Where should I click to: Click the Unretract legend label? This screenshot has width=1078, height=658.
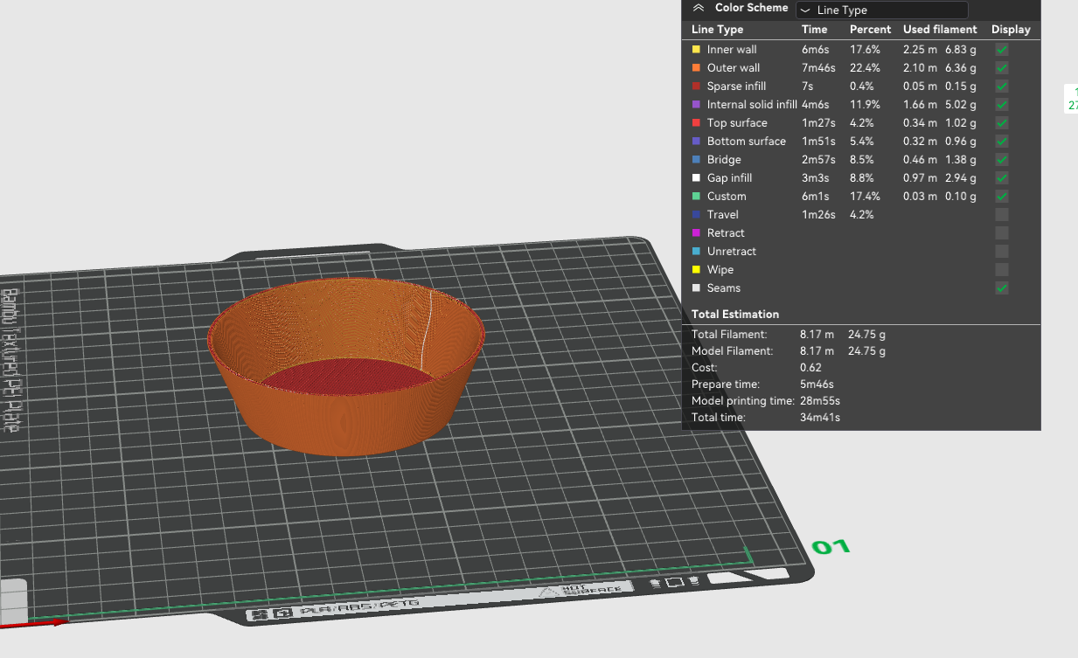pyautogui.click(x=732, y=252)
